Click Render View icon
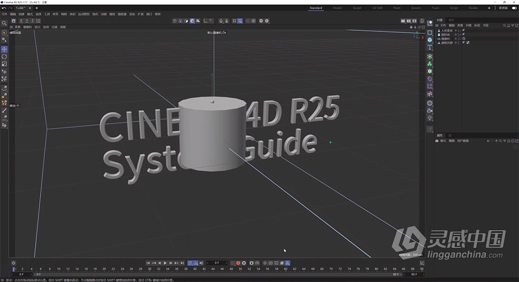 [403, 21]
